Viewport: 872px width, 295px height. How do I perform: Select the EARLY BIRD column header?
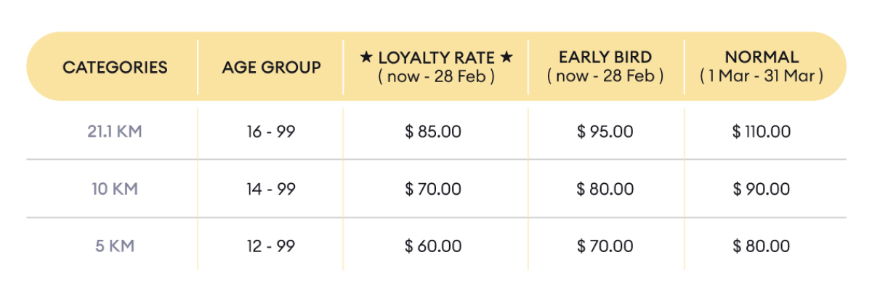(605, 57)
